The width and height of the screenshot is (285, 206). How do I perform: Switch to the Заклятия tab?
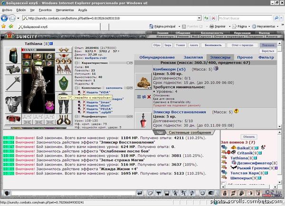(193, 57)
